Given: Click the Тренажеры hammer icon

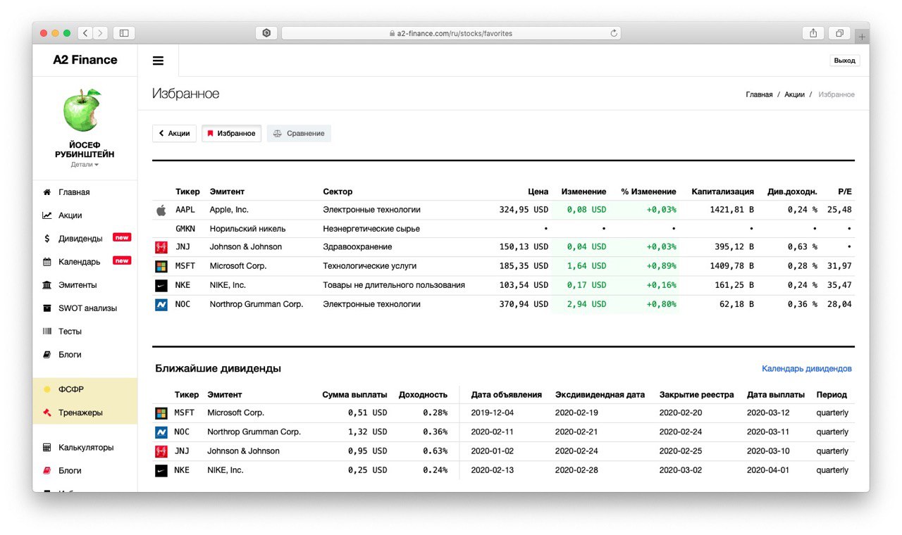Looking at the screenshot, I should pyautogui.click(x=47, y=413).
